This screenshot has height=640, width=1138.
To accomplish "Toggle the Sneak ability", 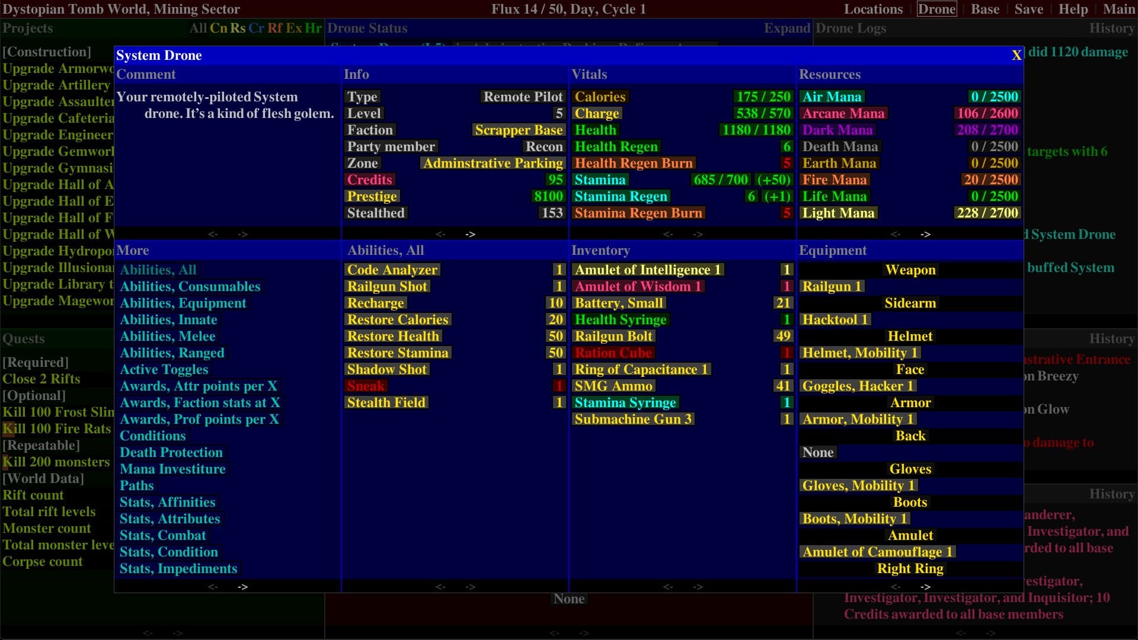I will click(x=366, y=386).
